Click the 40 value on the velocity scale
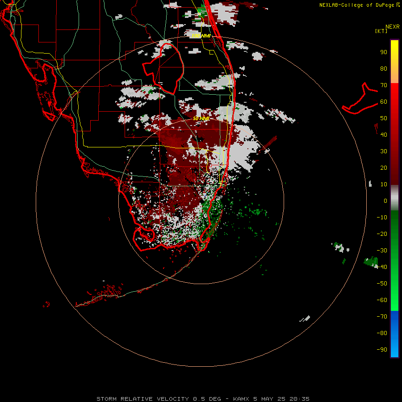Image resolution: width=402 pixels, height=402 pixels. [x=384, y=134]
